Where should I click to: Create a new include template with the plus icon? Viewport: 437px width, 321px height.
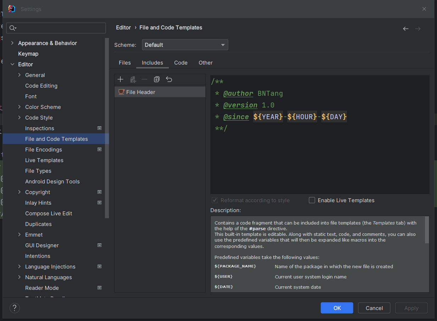click(120, 79)
